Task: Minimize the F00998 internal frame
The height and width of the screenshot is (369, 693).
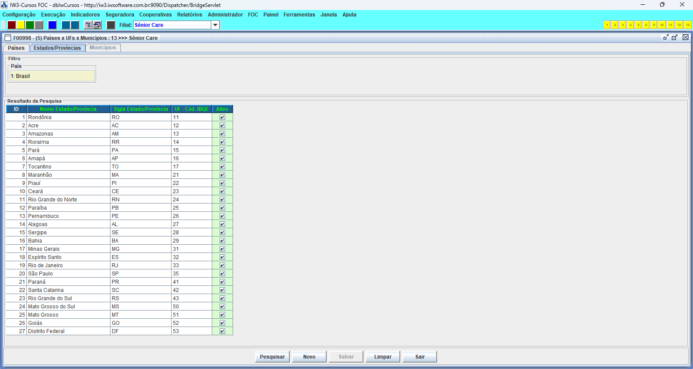Action: click(x=666, y=38)
